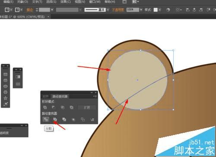Click the 描边 link in control bar
The height and width of the screenshot is (157, 216).
[30, 10]
